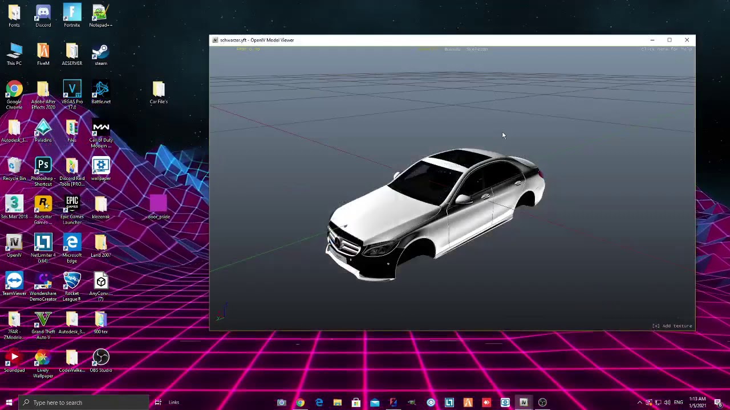Open the taskbar clock showing 1:13 AM

point(697,403)
